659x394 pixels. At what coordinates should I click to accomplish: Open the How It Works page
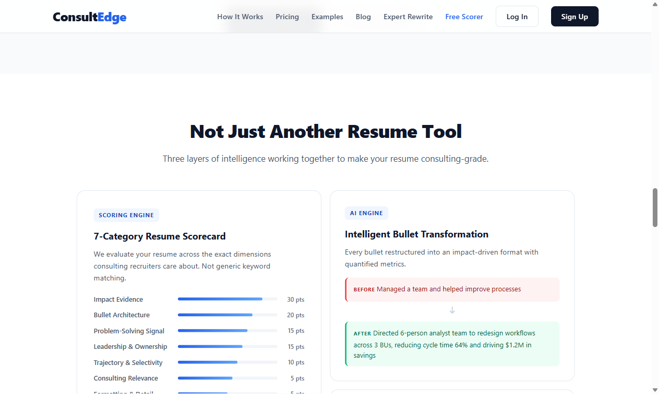point(240,17)
